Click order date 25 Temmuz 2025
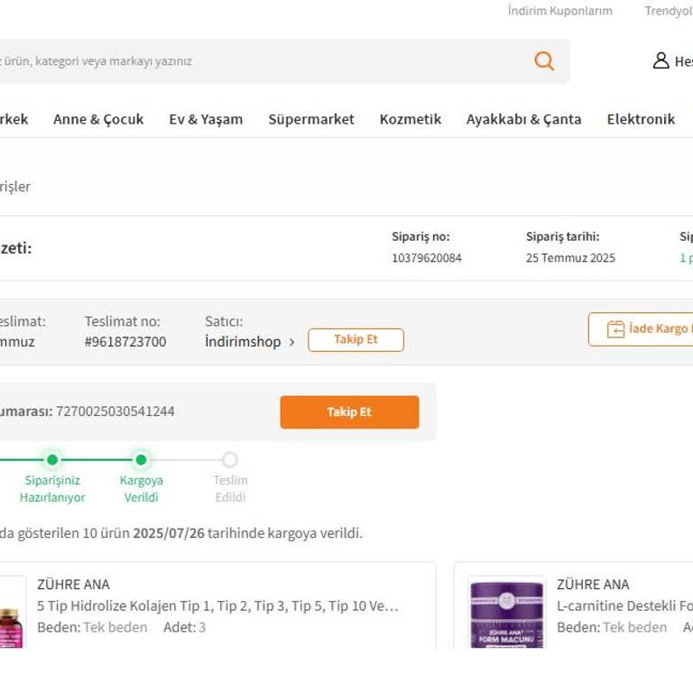The height and width of the screenshot is (693, 693). [570, 258]
